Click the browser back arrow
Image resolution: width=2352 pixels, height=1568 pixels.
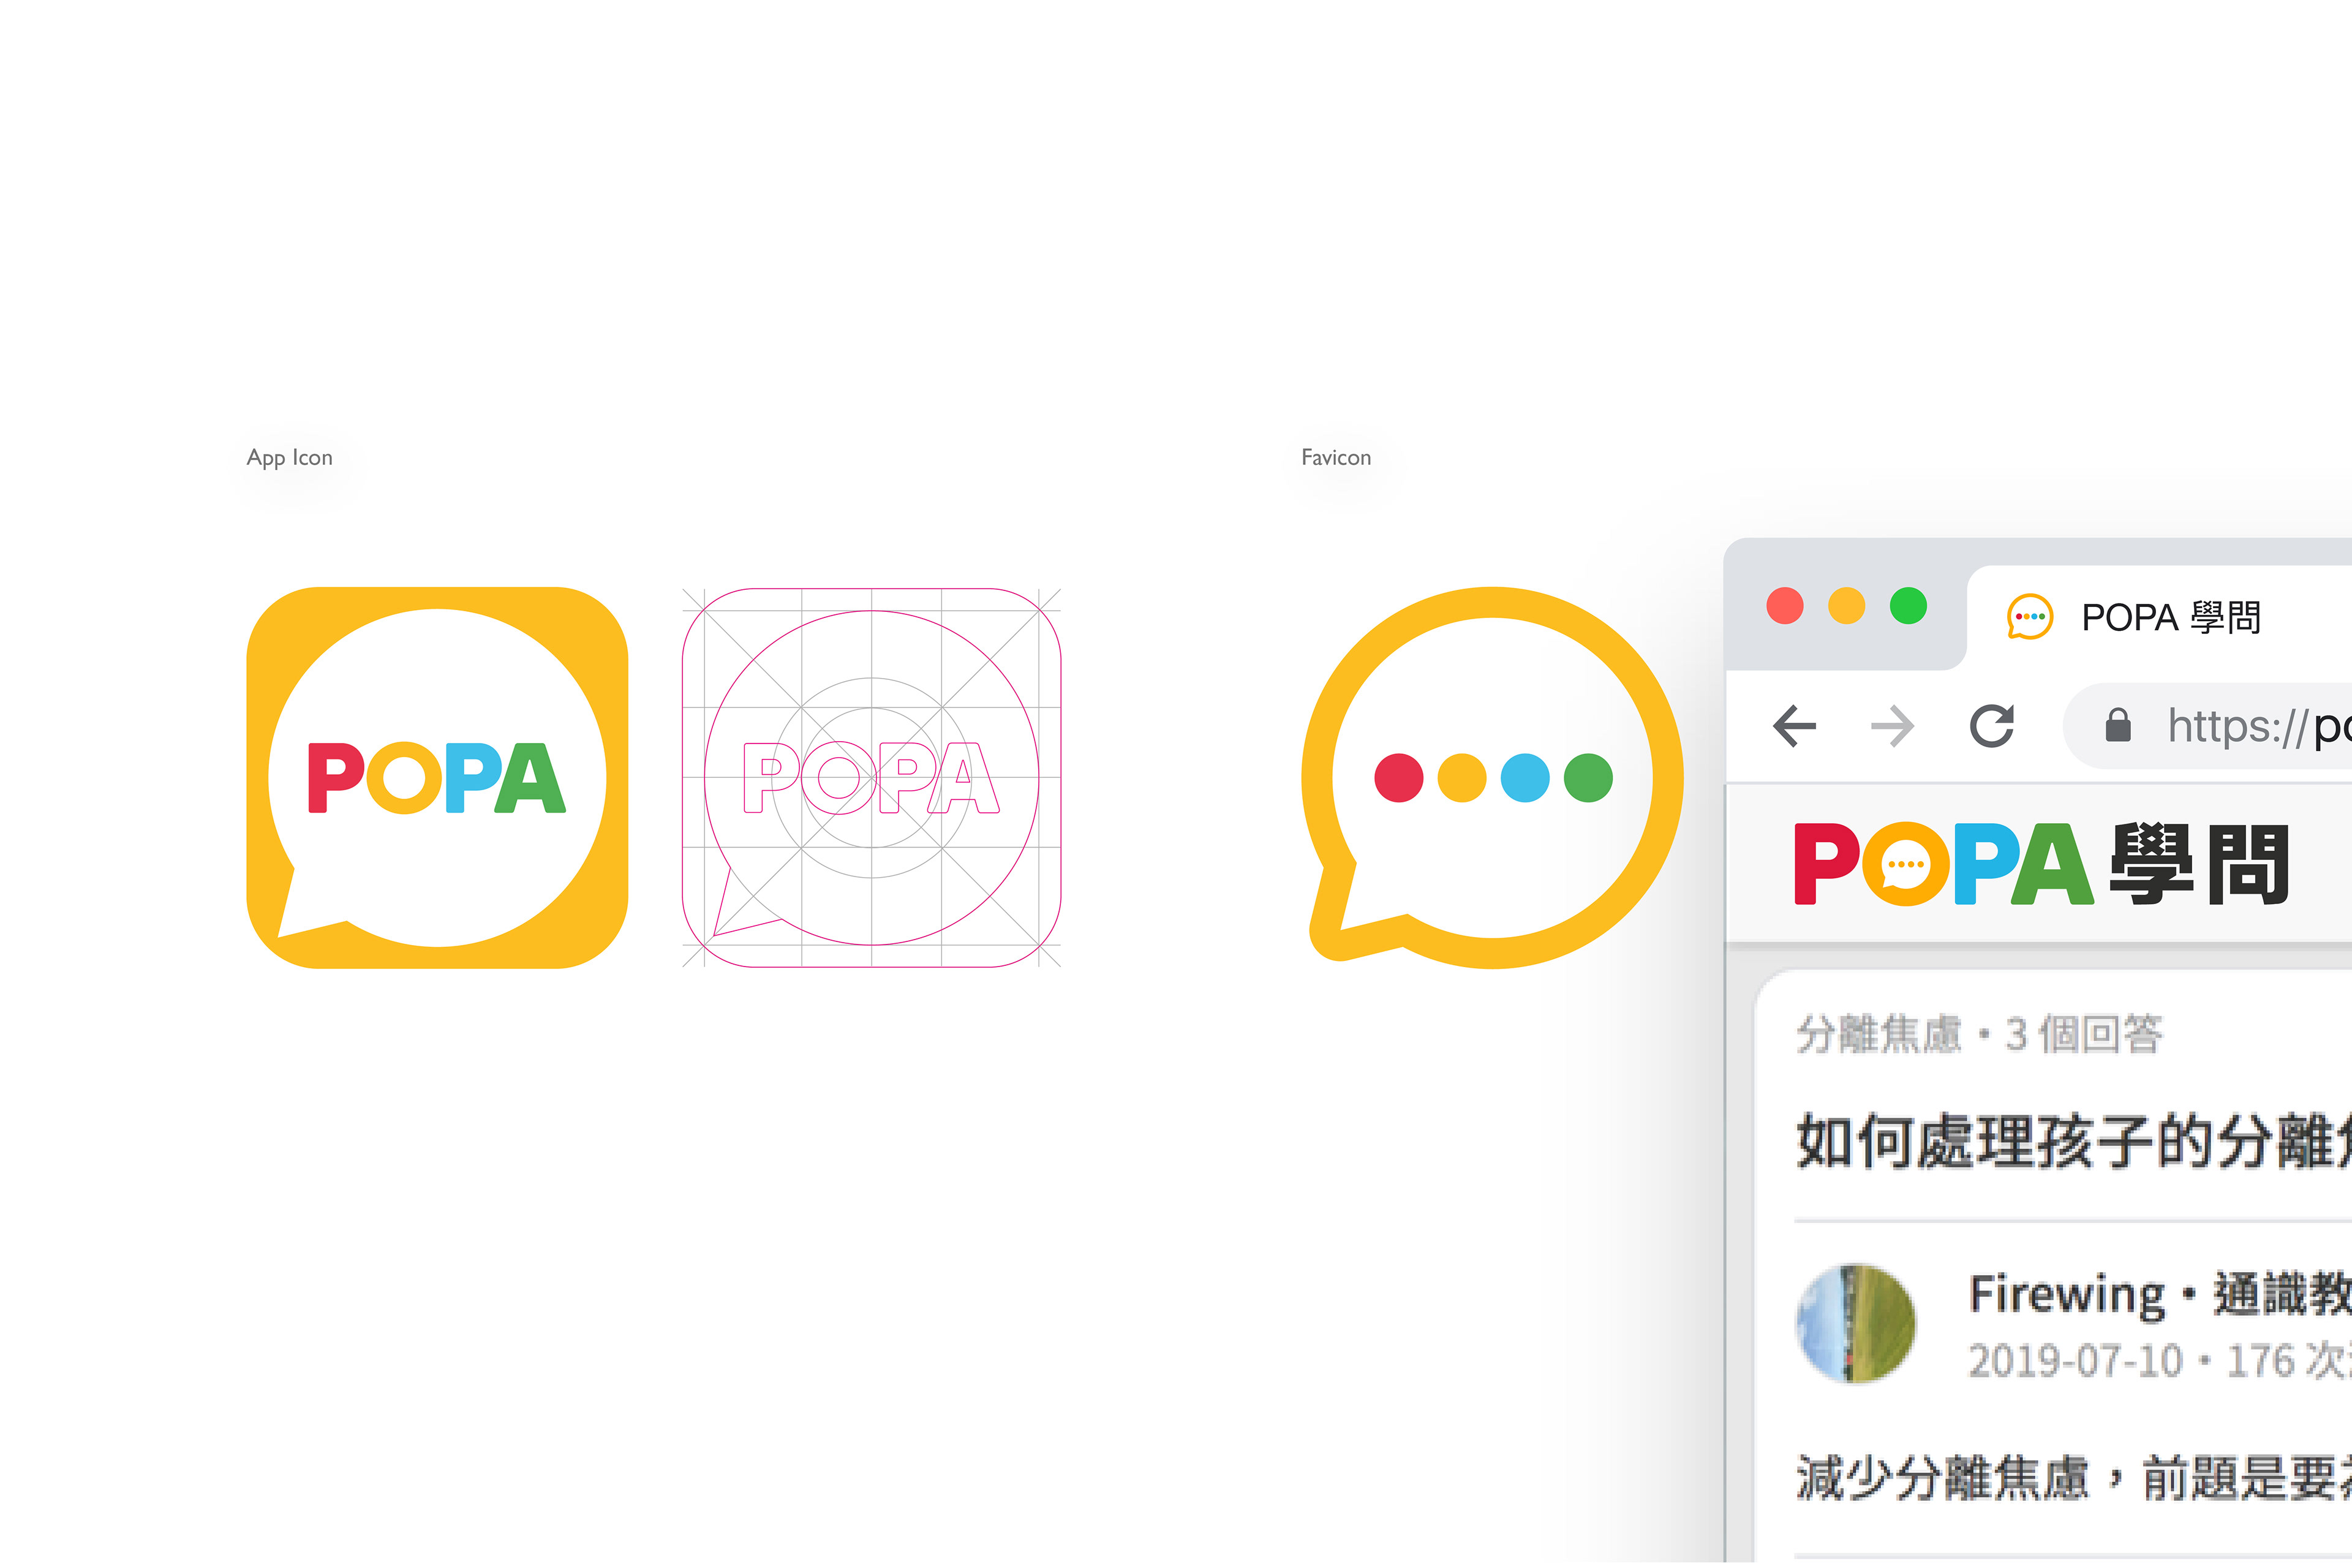1795,726
